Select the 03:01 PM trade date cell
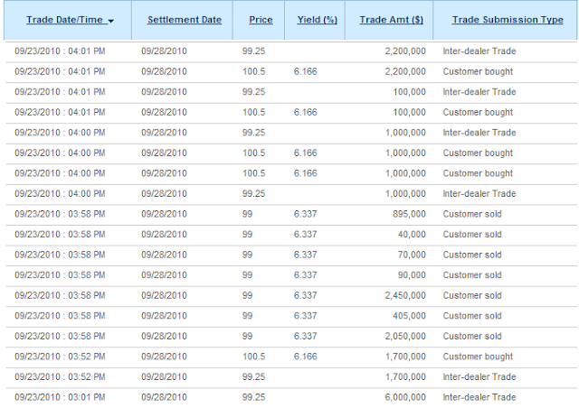The width and height of the screenshot is (579, 408). (x=60, y=397)
